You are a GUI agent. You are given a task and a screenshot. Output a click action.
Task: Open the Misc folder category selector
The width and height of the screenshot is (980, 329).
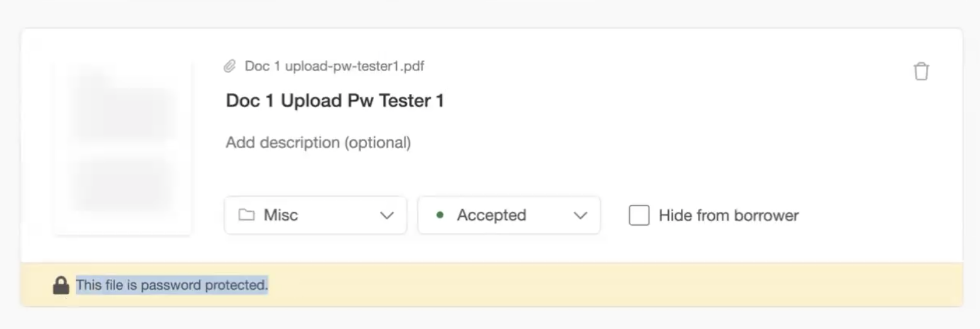coord(315,216)
